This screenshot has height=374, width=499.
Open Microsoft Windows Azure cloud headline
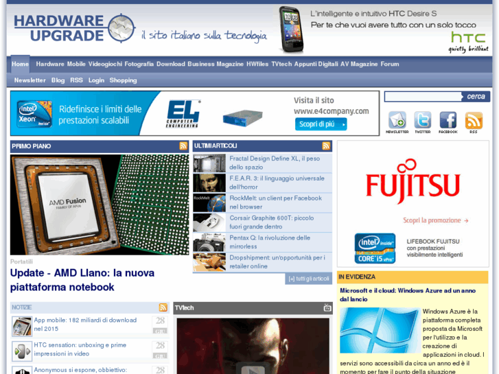[408, 295]
